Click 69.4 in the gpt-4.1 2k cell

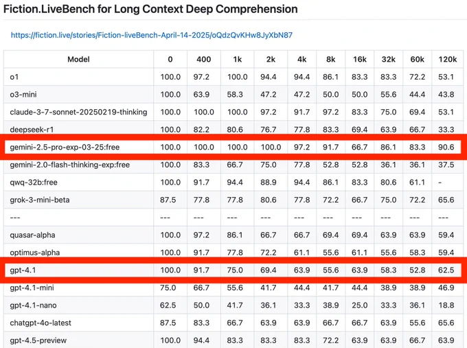point(268,270)
